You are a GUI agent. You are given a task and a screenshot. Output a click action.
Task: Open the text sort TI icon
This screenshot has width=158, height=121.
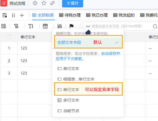tap(31, 26)
